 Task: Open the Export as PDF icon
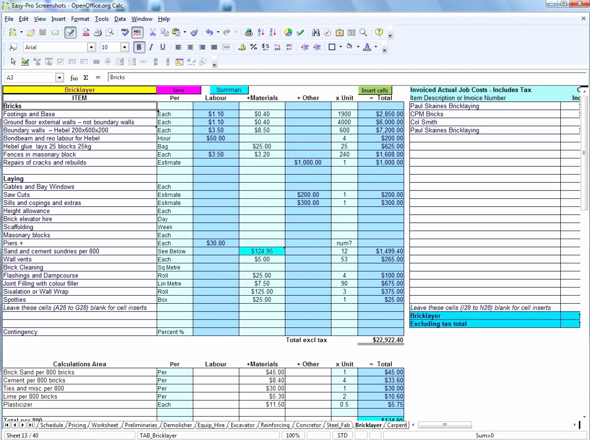point(86,32)
